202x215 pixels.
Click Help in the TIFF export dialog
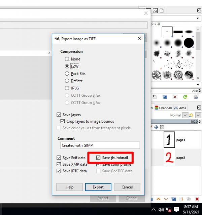click(x=69, y=187)
